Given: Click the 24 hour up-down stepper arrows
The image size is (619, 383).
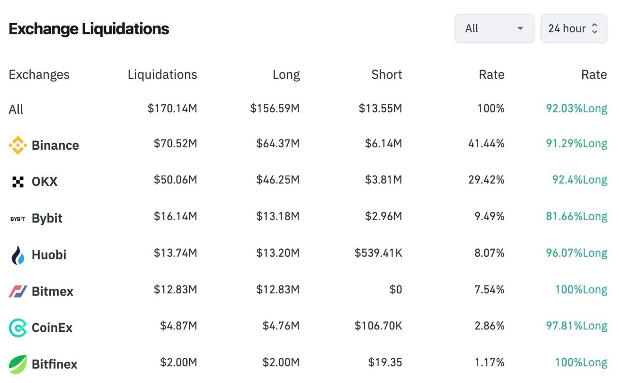Looking at the screenshot, I should pyautogui.click(x=595, y=28).
